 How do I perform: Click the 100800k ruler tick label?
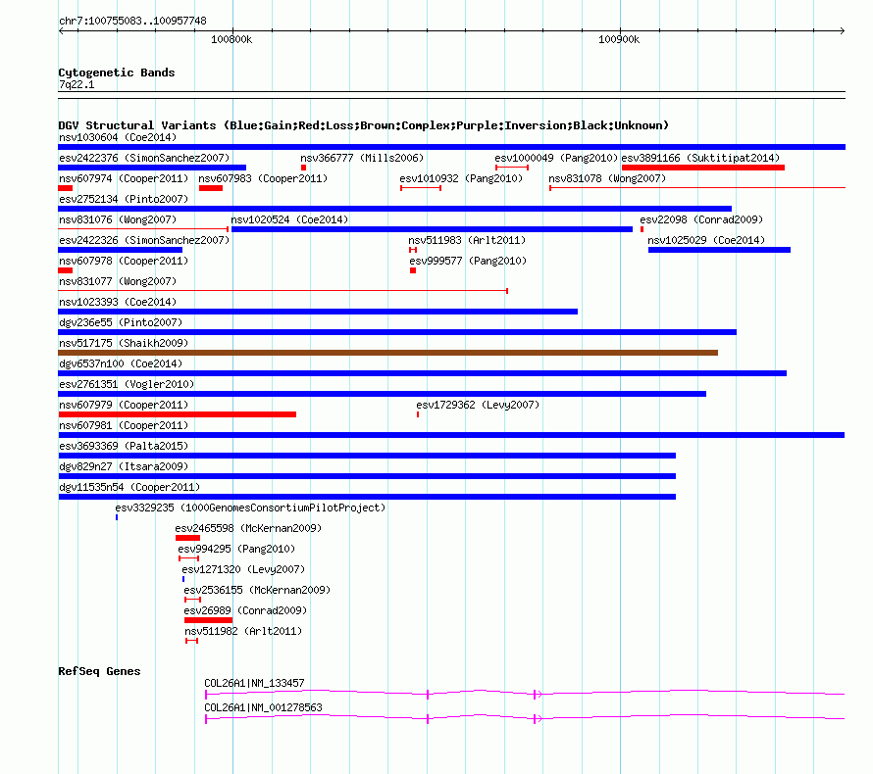(x=231, y=39)
